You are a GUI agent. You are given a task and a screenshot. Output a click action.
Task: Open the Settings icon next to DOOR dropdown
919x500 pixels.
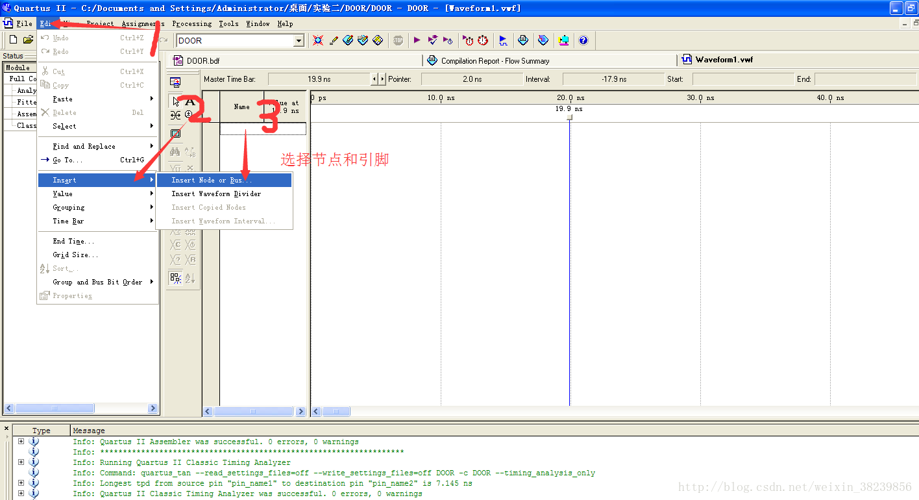(x=317, y=40)
